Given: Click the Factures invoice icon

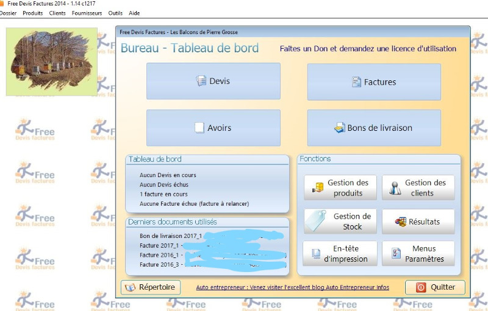Looking at the screenshot, I should point(357,82).
